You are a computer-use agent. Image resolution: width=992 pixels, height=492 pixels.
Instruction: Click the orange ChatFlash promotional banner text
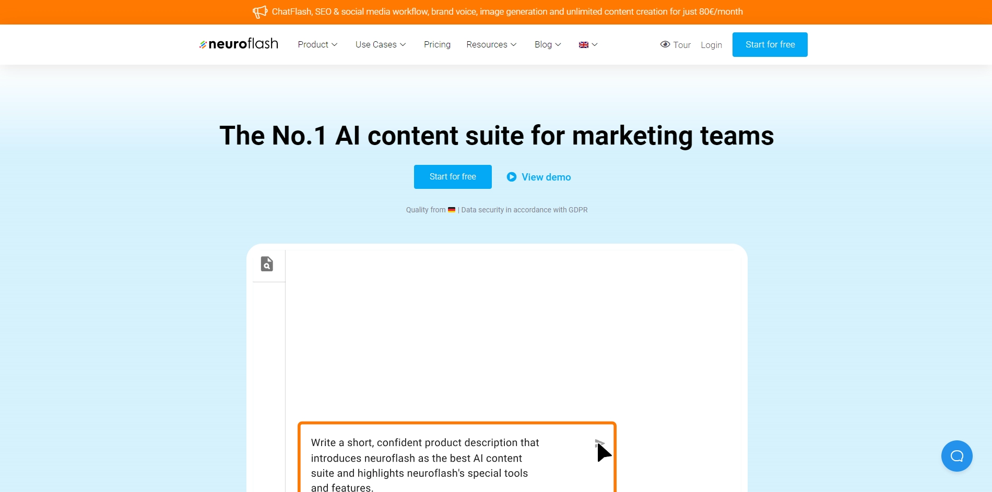click(507, 11)
